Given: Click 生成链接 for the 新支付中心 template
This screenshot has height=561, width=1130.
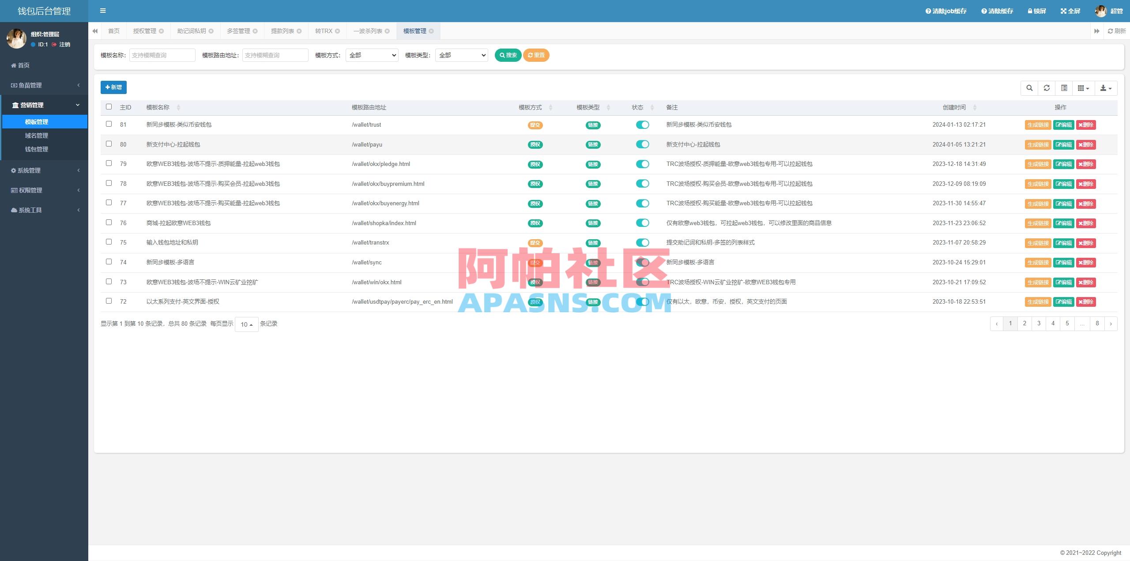Looking at the screenshot, I should pyautogui.click(x=1038, y=144).
